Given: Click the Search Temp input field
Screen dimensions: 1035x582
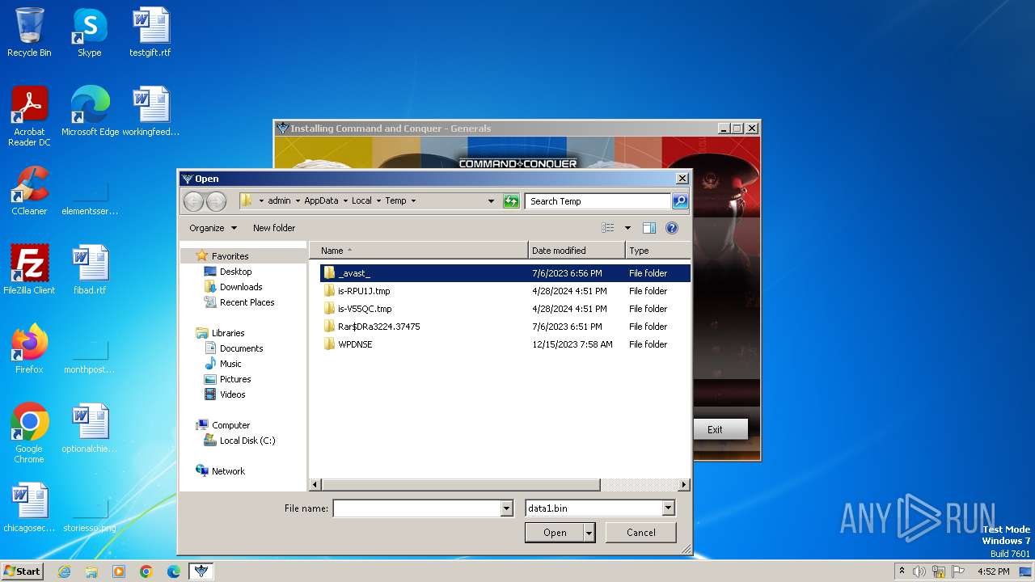Looking at the screenshot, I should point(598,201).
